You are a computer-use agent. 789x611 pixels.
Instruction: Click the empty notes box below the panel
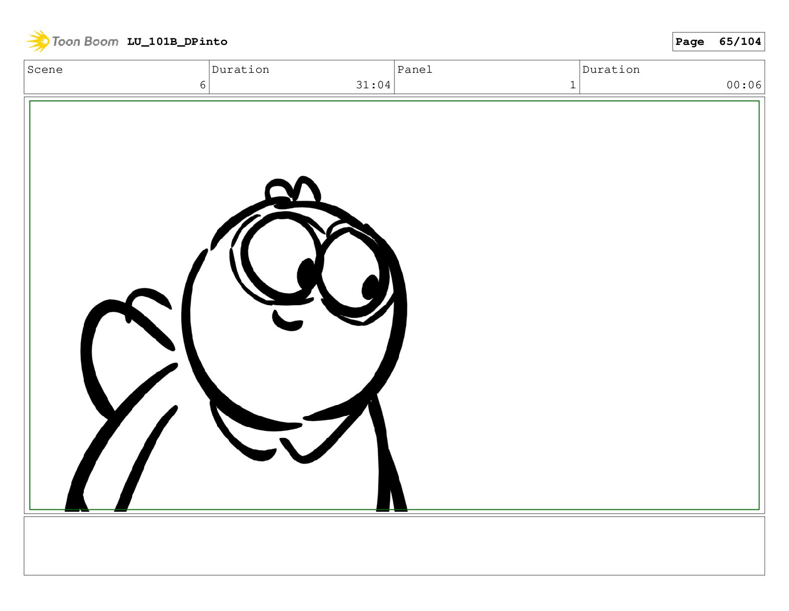click(394, 546)
